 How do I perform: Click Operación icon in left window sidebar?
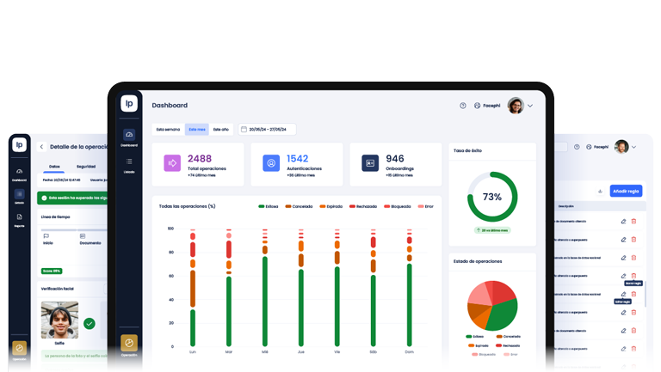tap(20, 348)
